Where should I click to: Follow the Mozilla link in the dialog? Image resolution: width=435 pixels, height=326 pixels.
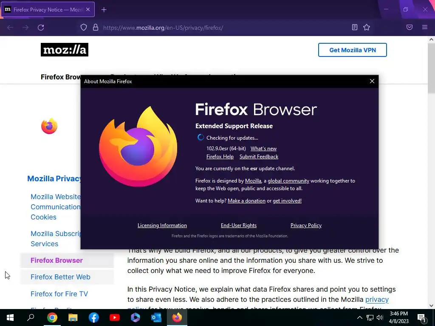pos(253,181)
